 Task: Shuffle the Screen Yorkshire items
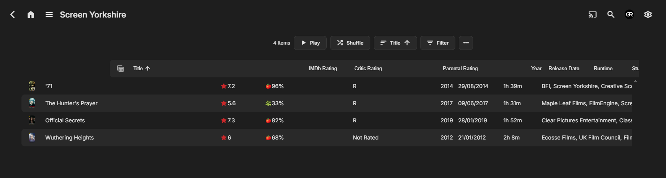tap(350, 43)
